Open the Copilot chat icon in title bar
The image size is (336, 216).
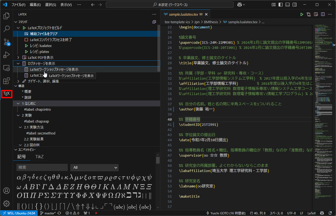[239, 5]
